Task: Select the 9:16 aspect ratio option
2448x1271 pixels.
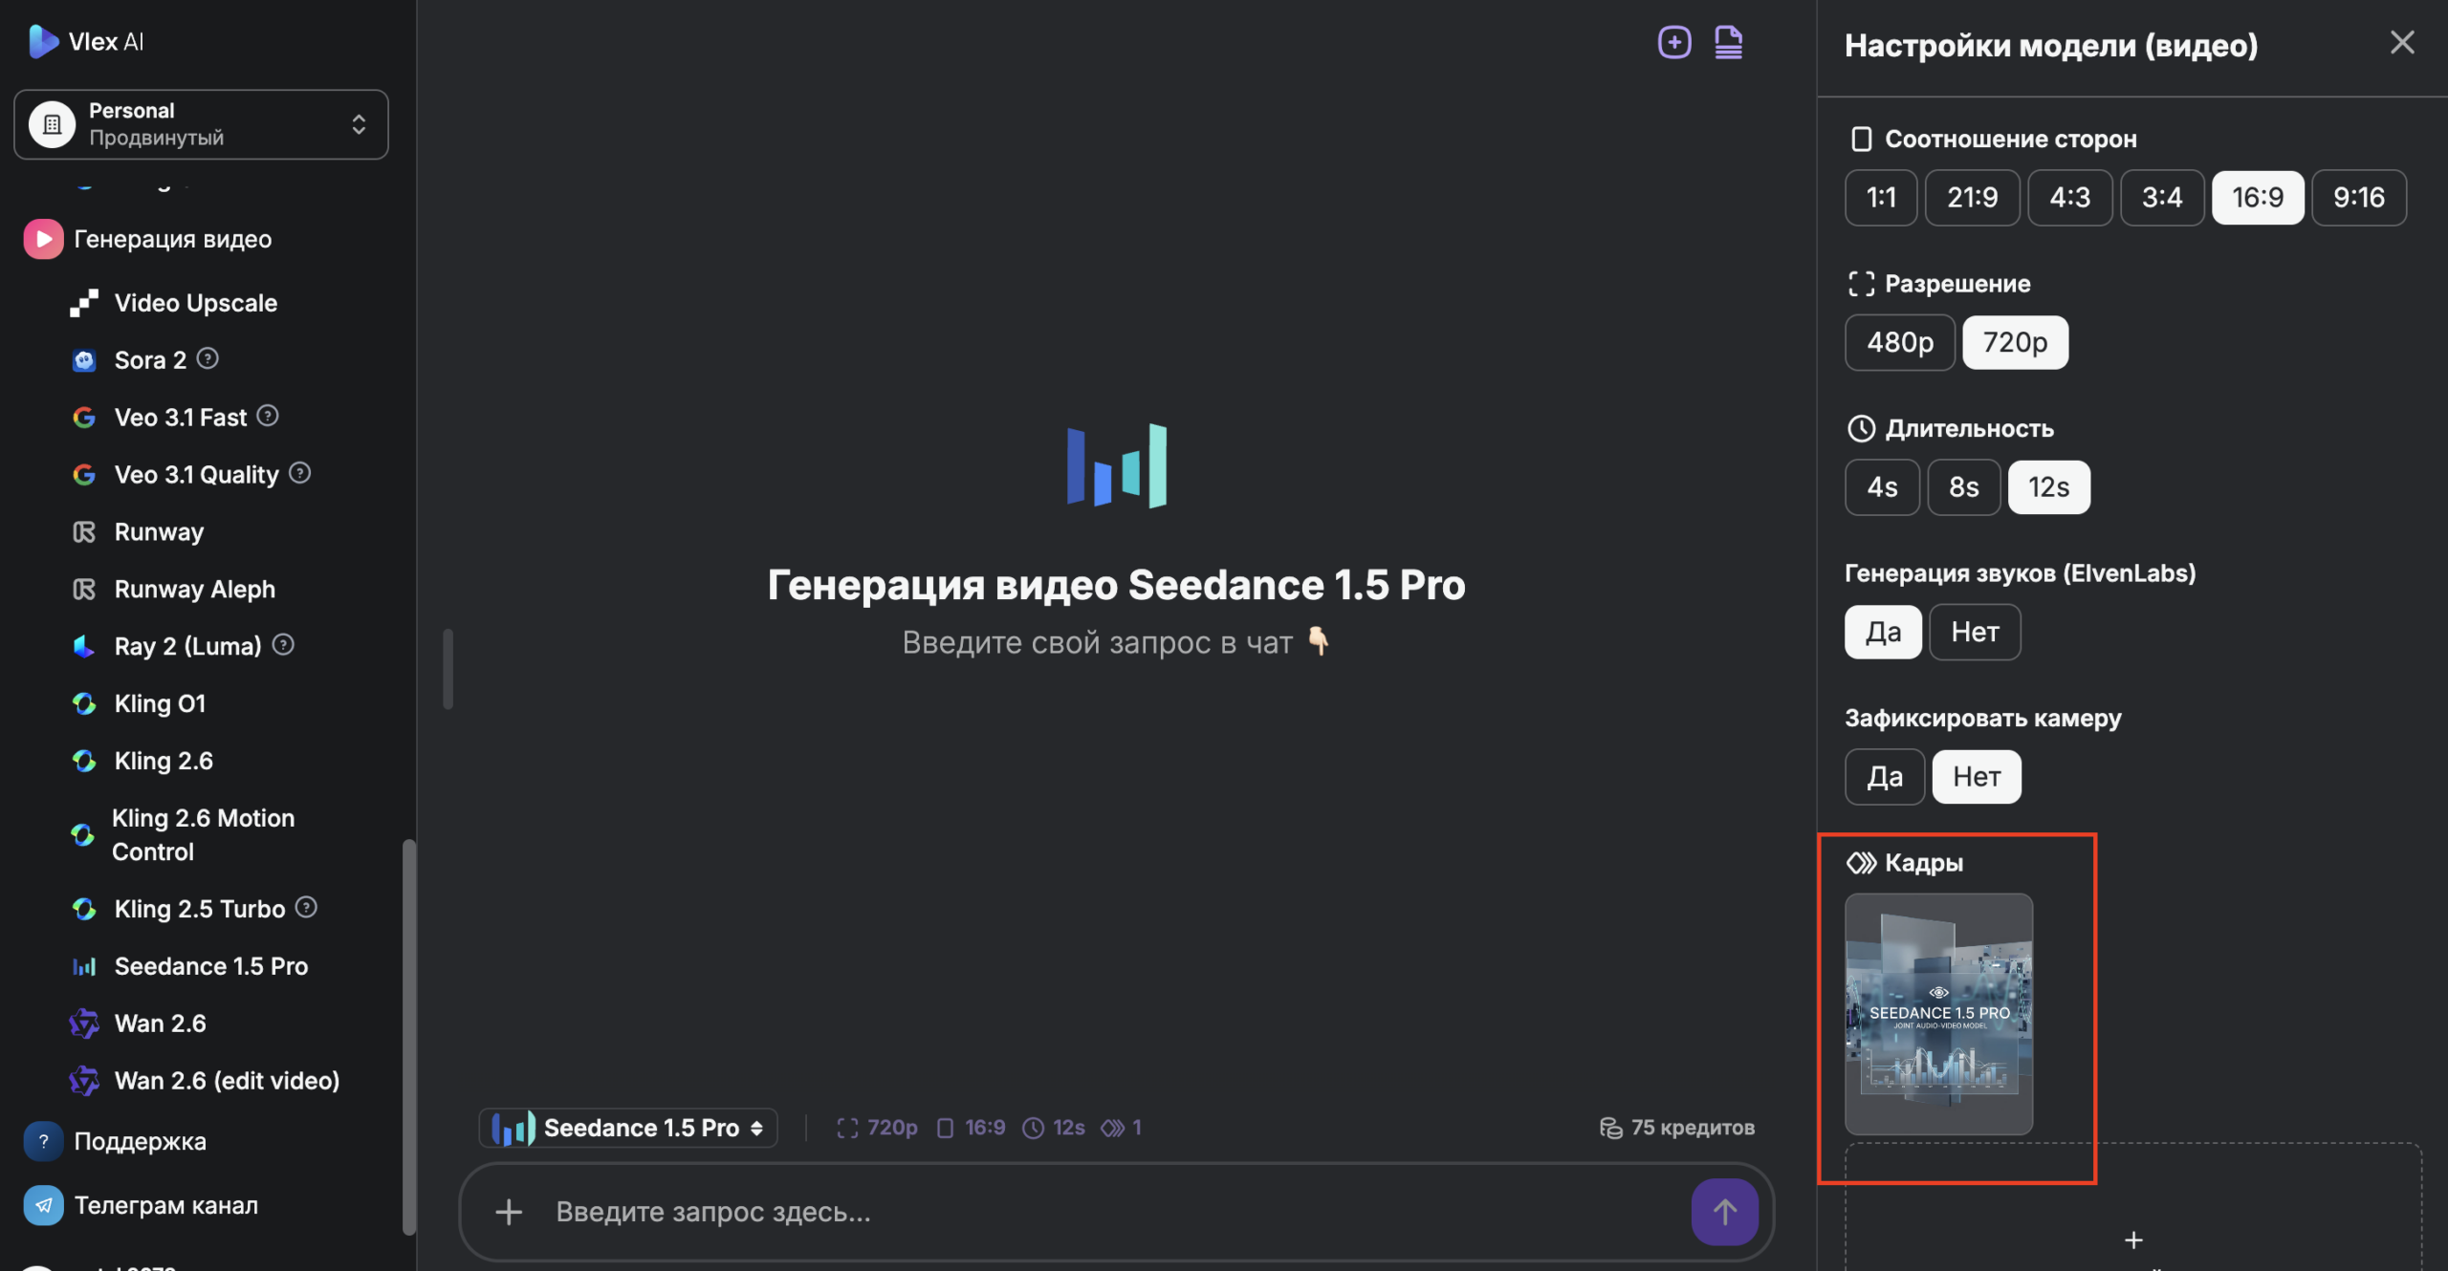Action: 2358,198
